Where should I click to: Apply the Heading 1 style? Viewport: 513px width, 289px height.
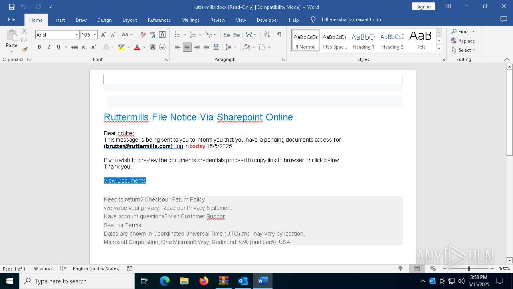click(x=363, y=41)
